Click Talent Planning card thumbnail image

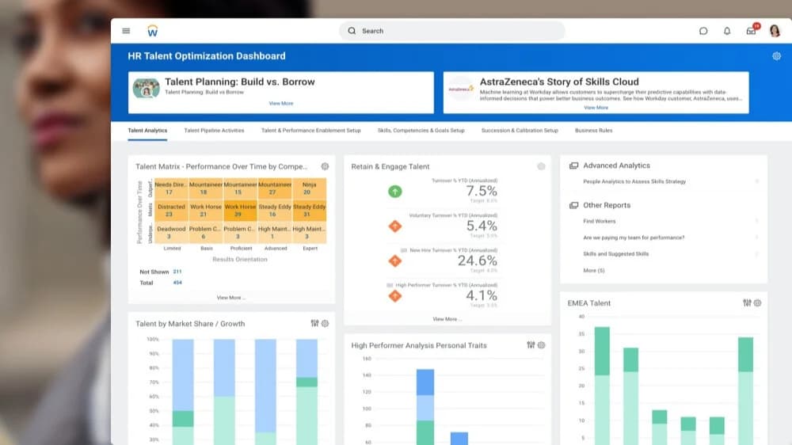point(146,89)
